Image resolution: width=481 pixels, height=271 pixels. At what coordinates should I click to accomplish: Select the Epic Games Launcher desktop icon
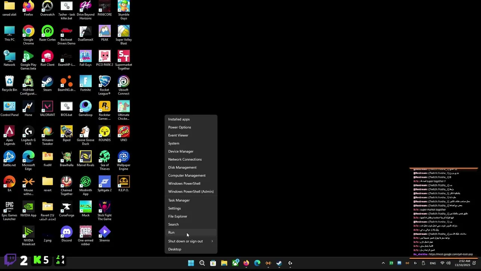point(9,211)
